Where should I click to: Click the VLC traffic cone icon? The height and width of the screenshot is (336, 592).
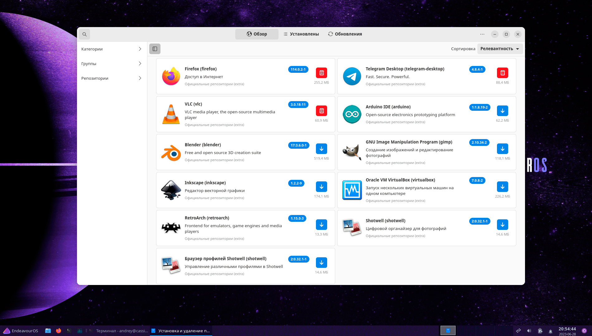point(171,114)
